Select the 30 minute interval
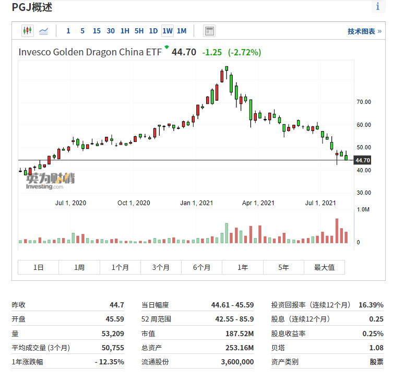The width and height of the screenshot is (393, 379). [x=111, y=31]
